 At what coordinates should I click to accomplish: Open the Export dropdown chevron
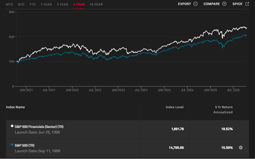coord(195,4)
